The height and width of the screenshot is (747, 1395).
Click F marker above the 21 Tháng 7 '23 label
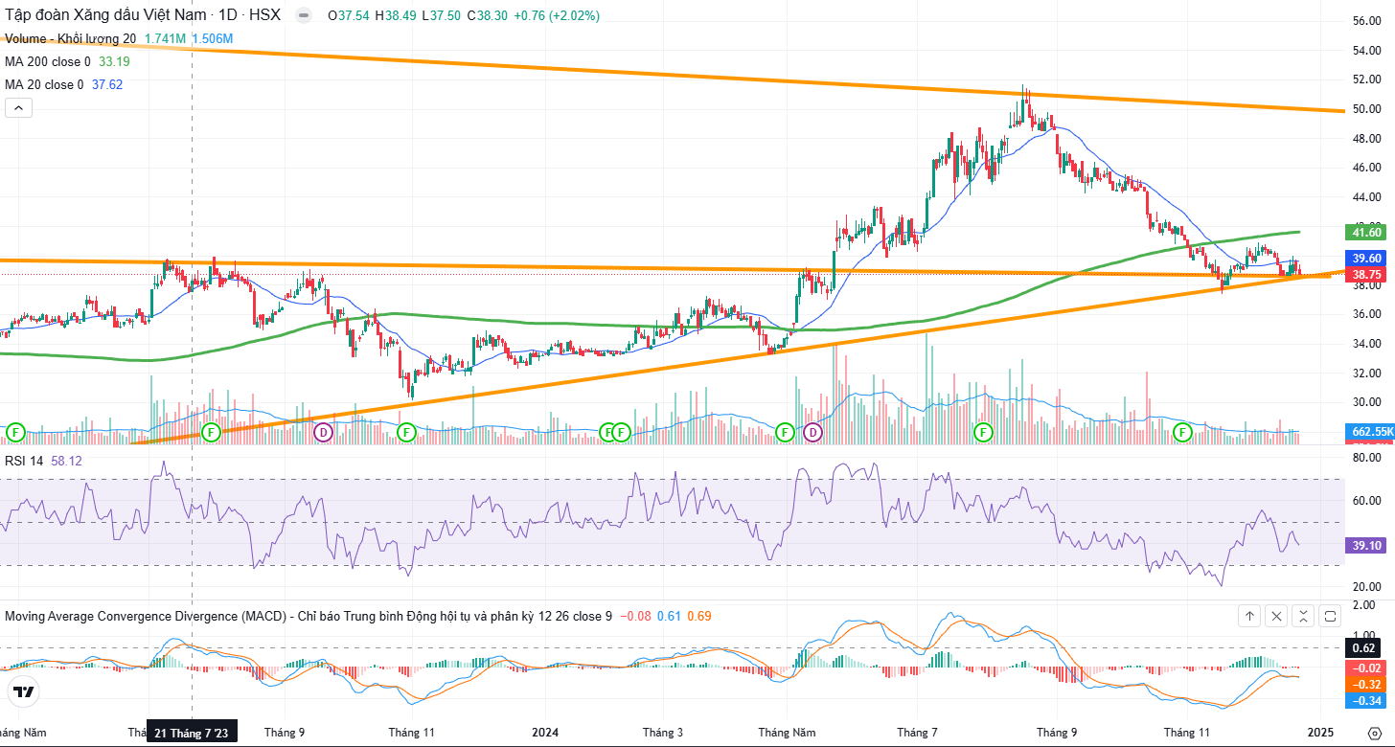(212, 433)
